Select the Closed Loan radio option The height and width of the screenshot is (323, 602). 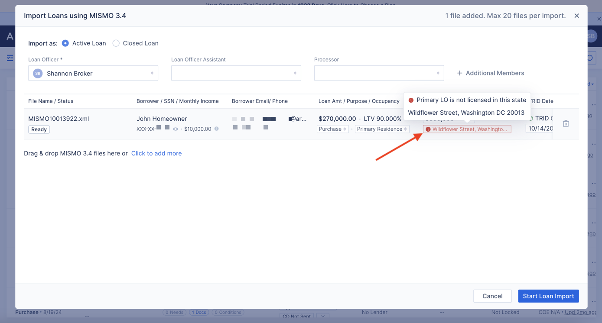tap(116, 43)
